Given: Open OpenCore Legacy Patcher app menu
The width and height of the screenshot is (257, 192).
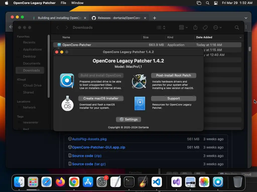Looking at the screenshot, I should point(34,3).
